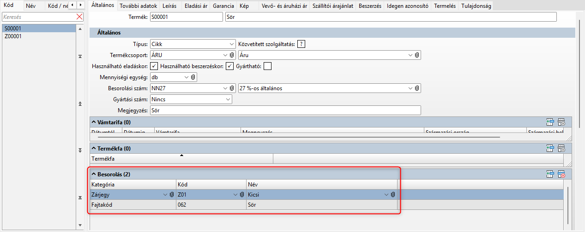
Task: Delete selected row in Besorolás section
Action: click(561, 174)
